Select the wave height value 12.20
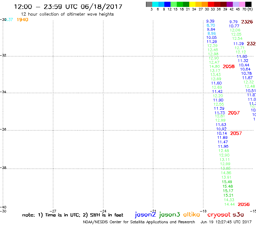 (218, 96)
